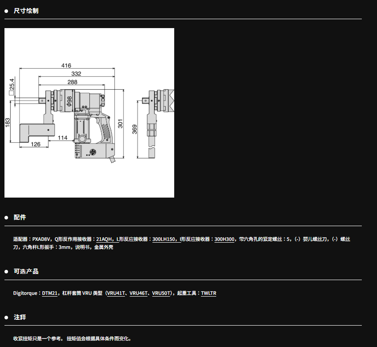Select the 配件 section heading
Screen dimensions: 377x347
(x=20, y=217)
